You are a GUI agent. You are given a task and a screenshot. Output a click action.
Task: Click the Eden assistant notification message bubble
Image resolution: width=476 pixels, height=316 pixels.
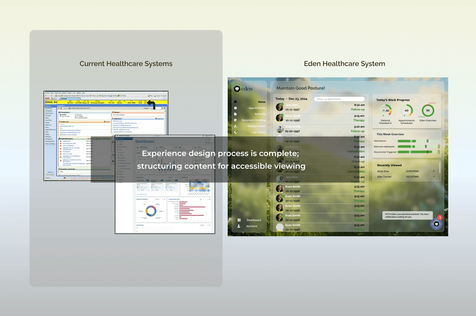407,215
